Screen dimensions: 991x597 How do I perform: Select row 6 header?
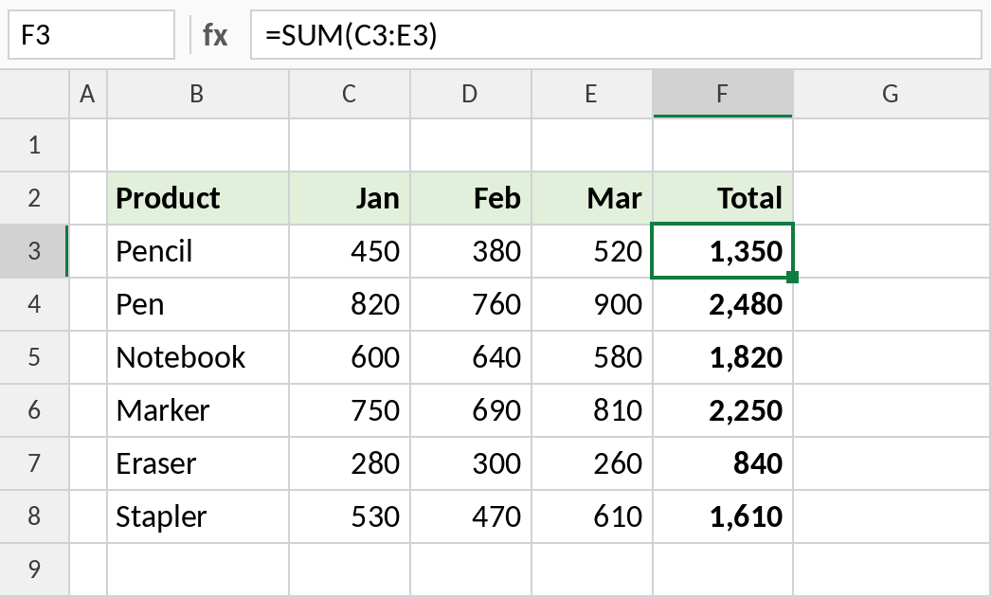34,410
